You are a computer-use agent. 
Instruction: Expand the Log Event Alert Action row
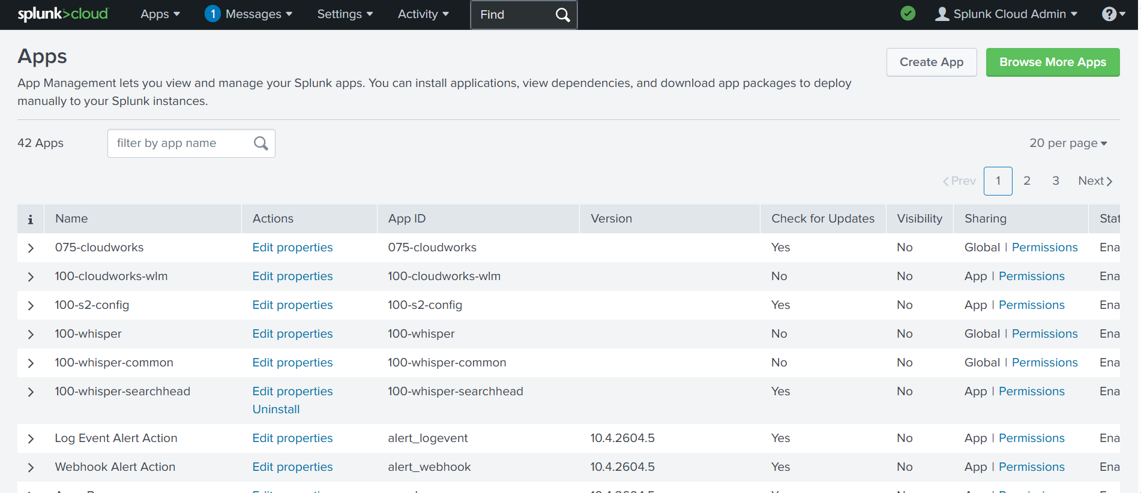[31, 438]
